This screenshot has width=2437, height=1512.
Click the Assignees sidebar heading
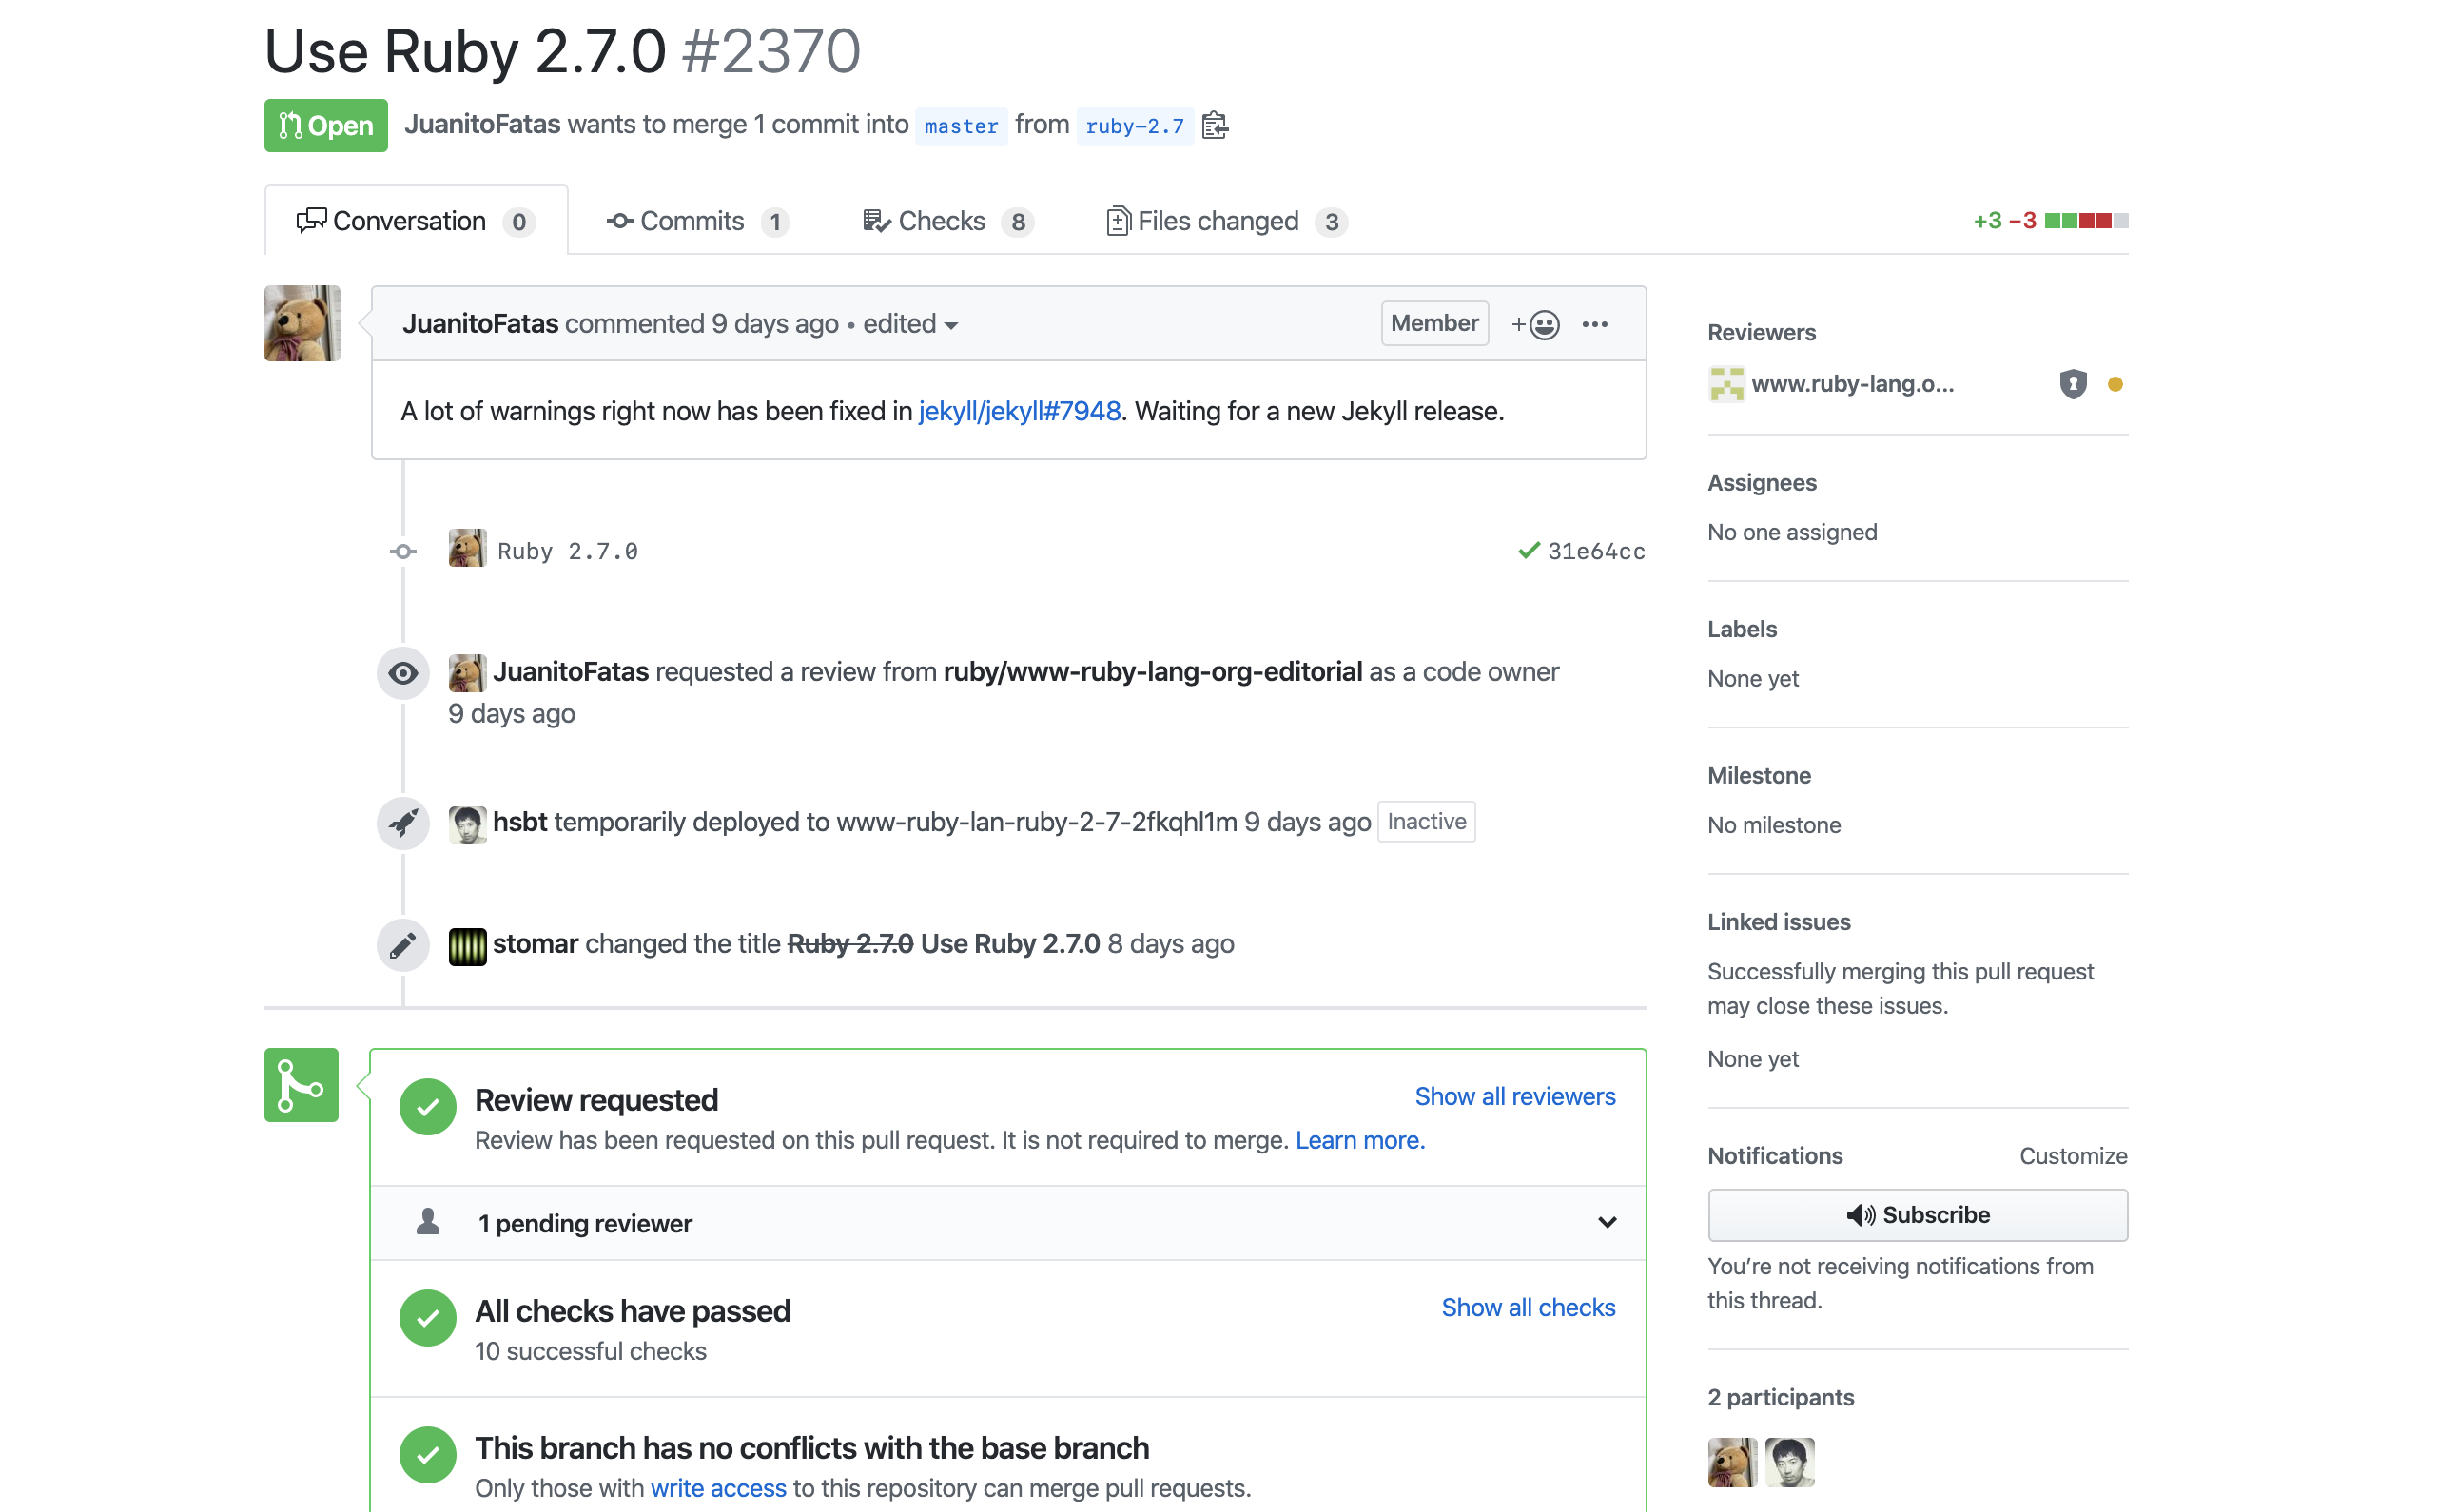pyautogui.click(x=1761, y=482)
